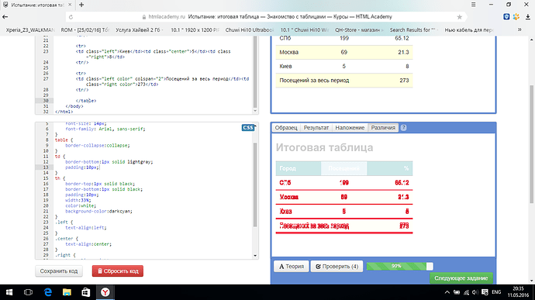Screen dimensions: 535x300
Task: Click the red Сбросить код button
Action: click(x=118, y=271)
